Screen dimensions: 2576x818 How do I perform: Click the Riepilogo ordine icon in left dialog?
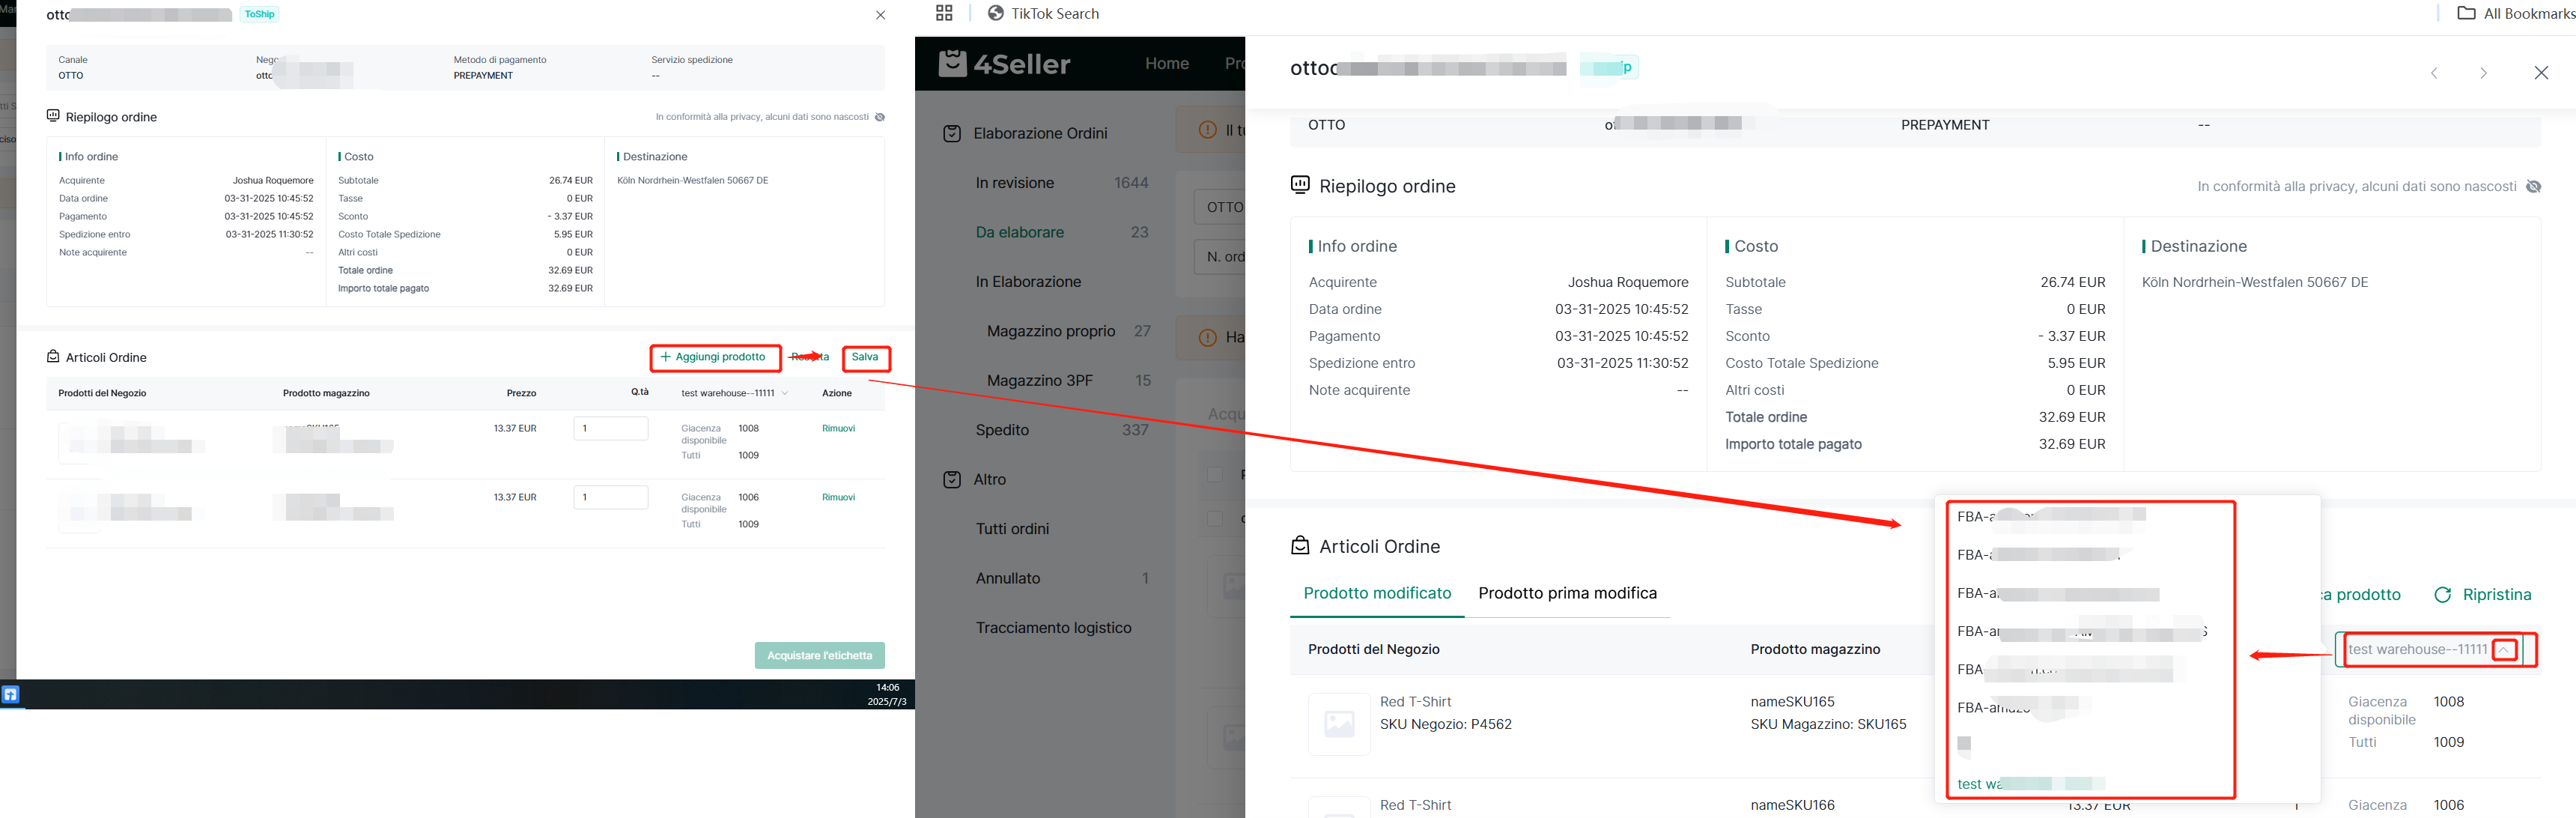point(53,116)
